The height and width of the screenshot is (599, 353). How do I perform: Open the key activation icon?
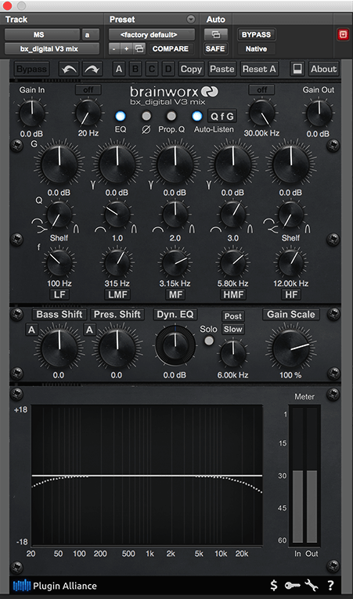tap(291, 585)
